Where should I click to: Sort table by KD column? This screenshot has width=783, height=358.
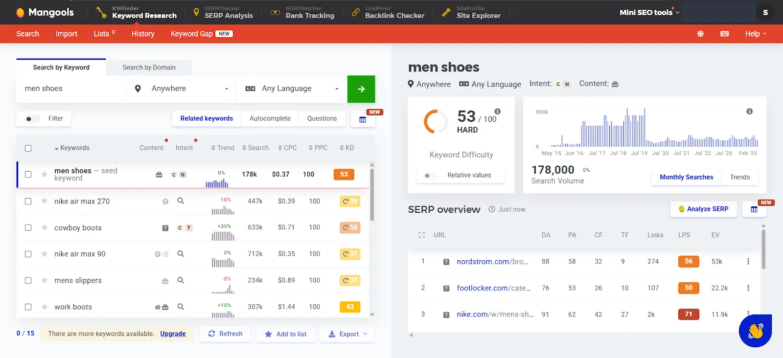pyautogui.click(x=346, y=148)
